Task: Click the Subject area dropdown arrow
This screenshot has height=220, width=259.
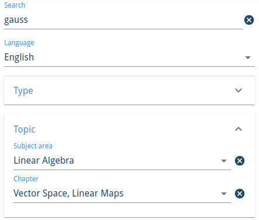Action: click(224, 161)
